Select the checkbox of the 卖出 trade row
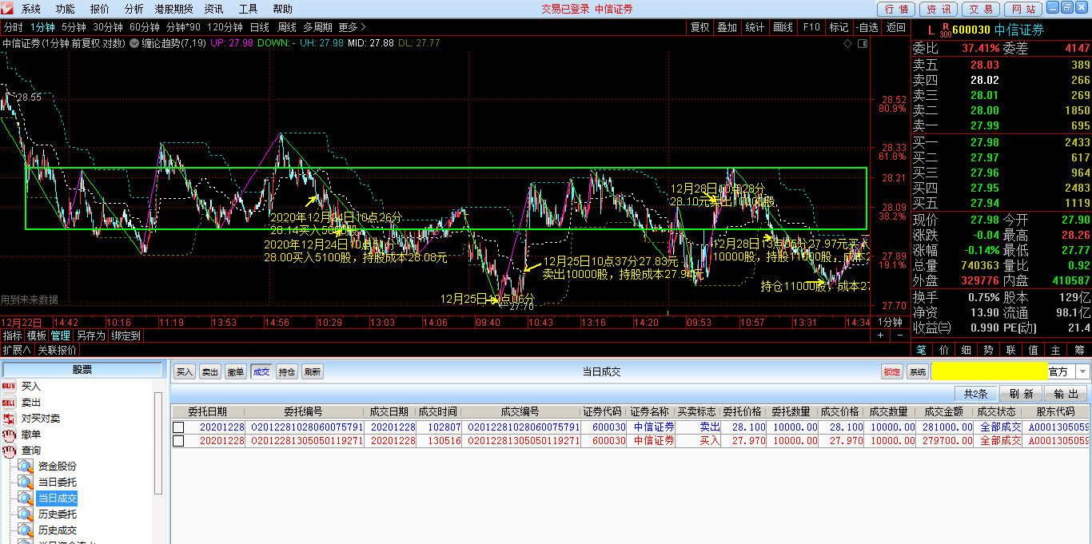 [x=178, y=427]
